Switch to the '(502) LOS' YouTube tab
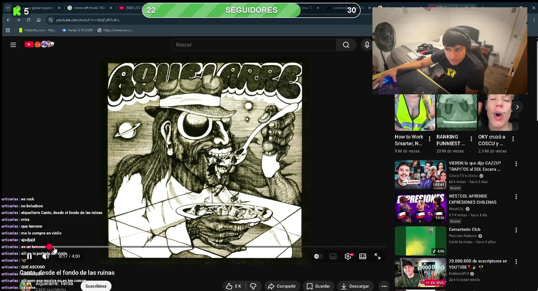 click(x=132, y=8)
